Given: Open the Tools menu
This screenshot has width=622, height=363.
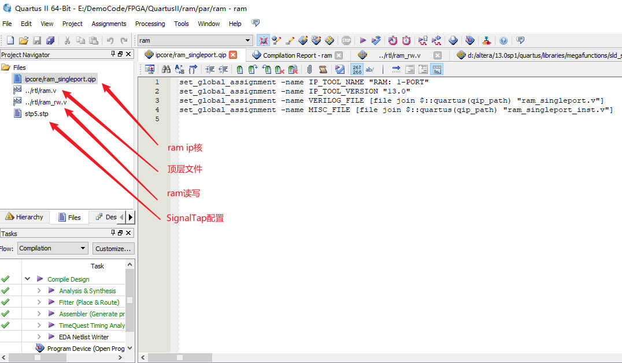Looking at the screenshot, I should (x=182, y=24).
